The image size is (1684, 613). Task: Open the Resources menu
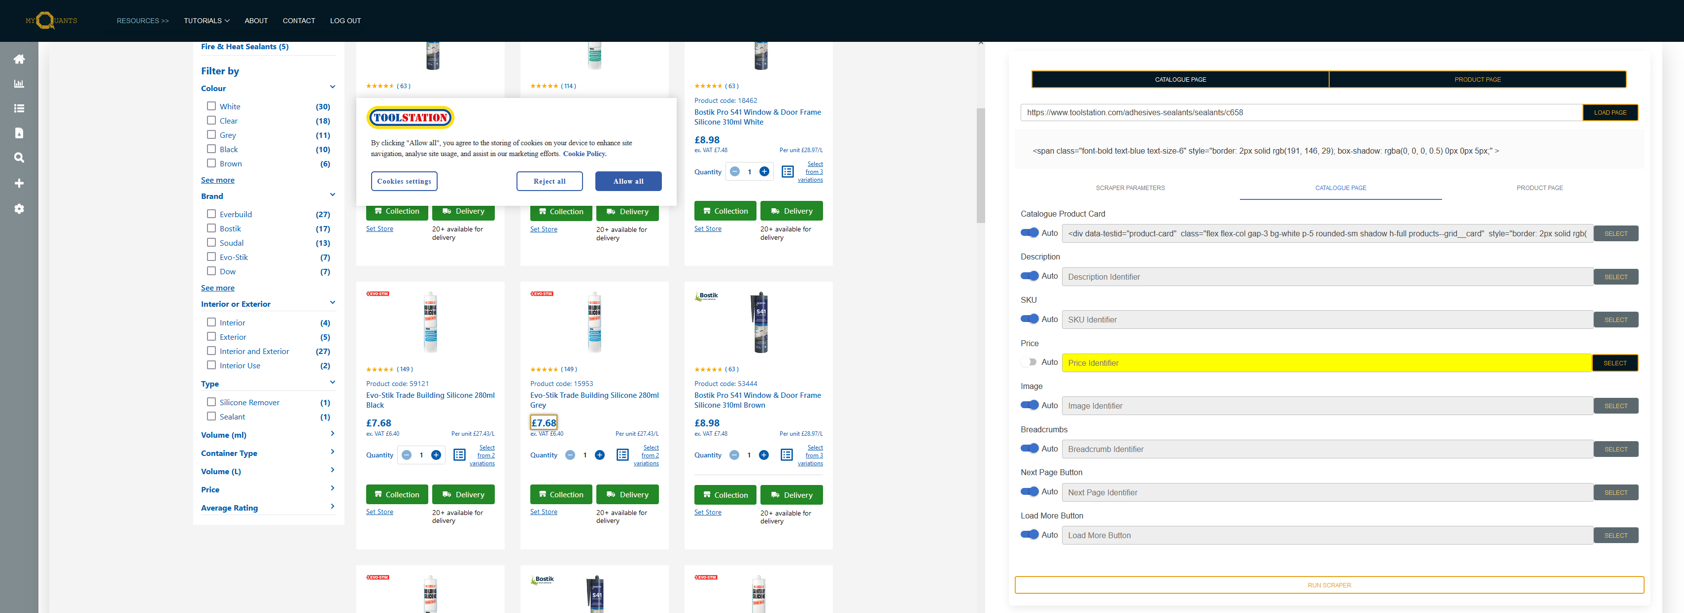tap(142, 21)
